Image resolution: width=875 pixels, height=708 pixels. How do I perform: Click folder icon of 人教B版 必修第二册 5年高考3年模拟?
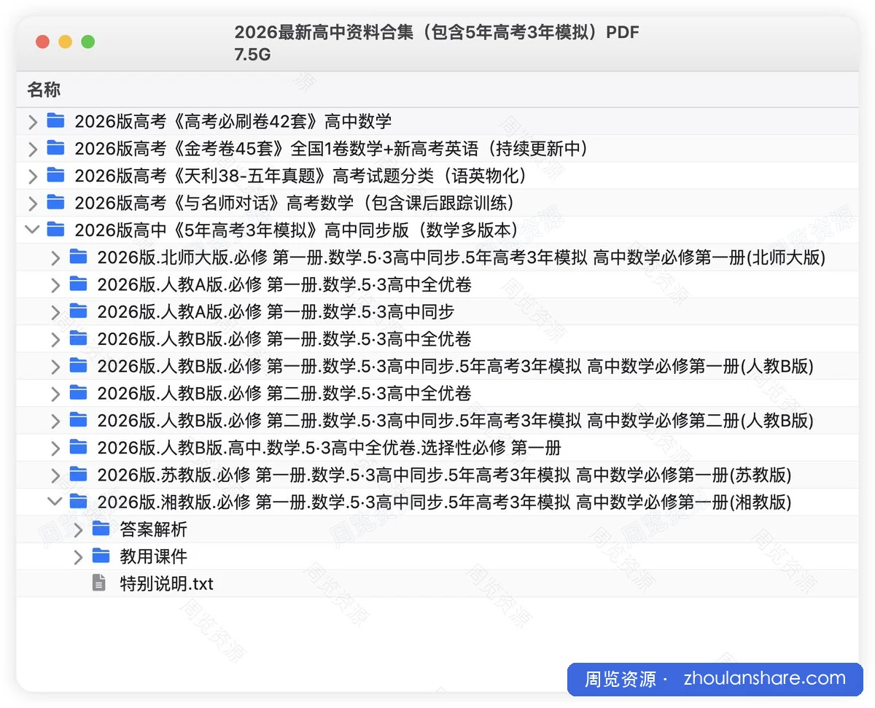pyautogui.click(x=79, y=420)
